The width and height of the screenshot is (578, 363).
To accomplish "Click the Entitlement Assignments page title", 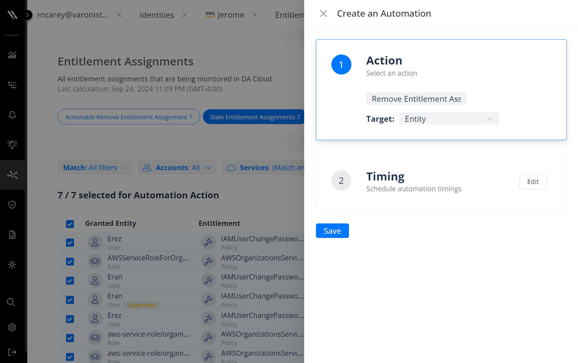I will [x=125, y=61].
